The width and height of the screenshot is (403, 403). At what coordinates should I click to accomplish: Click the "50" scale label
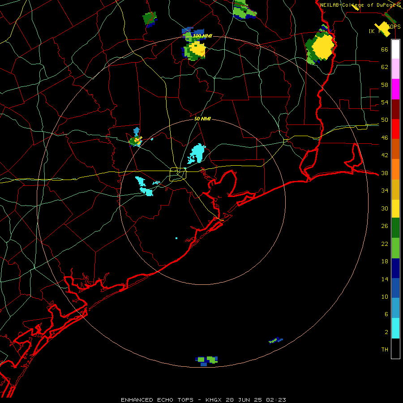coord(385,120)
